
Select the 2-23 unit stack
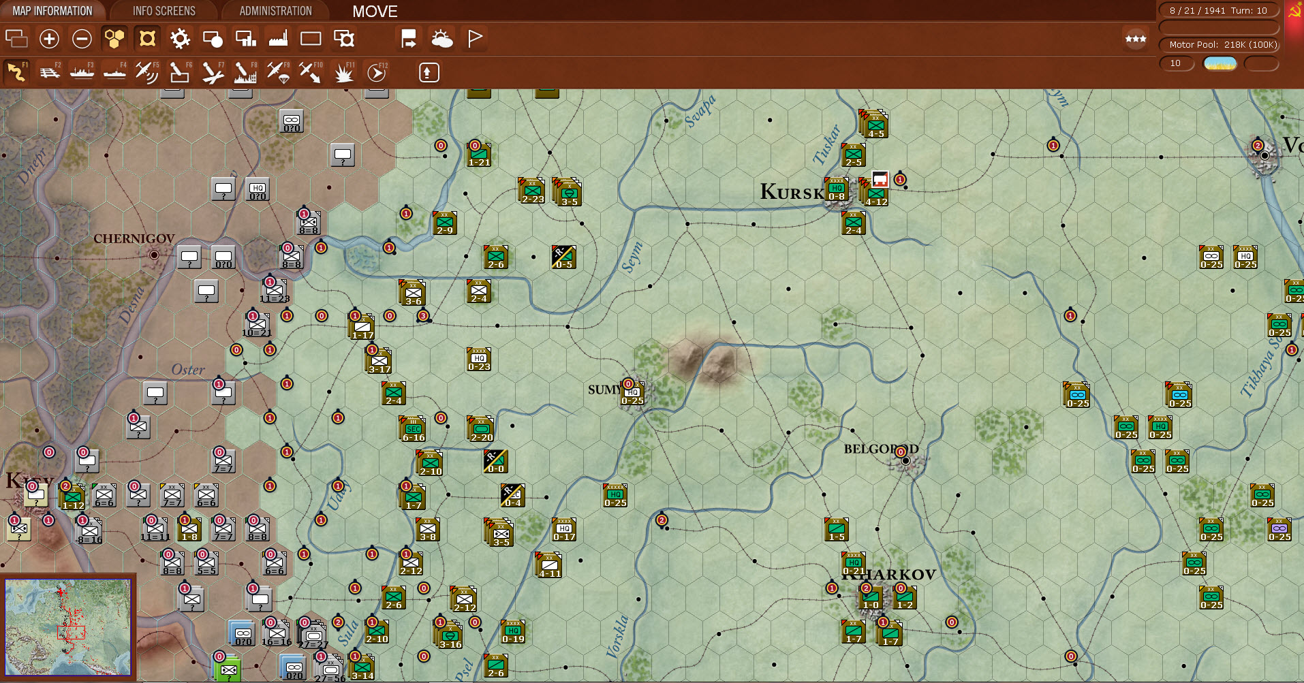point(531,191)
